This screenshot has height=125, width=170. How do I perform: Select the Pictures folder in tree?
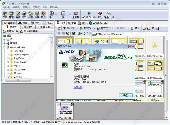click(x=18, y=73)
